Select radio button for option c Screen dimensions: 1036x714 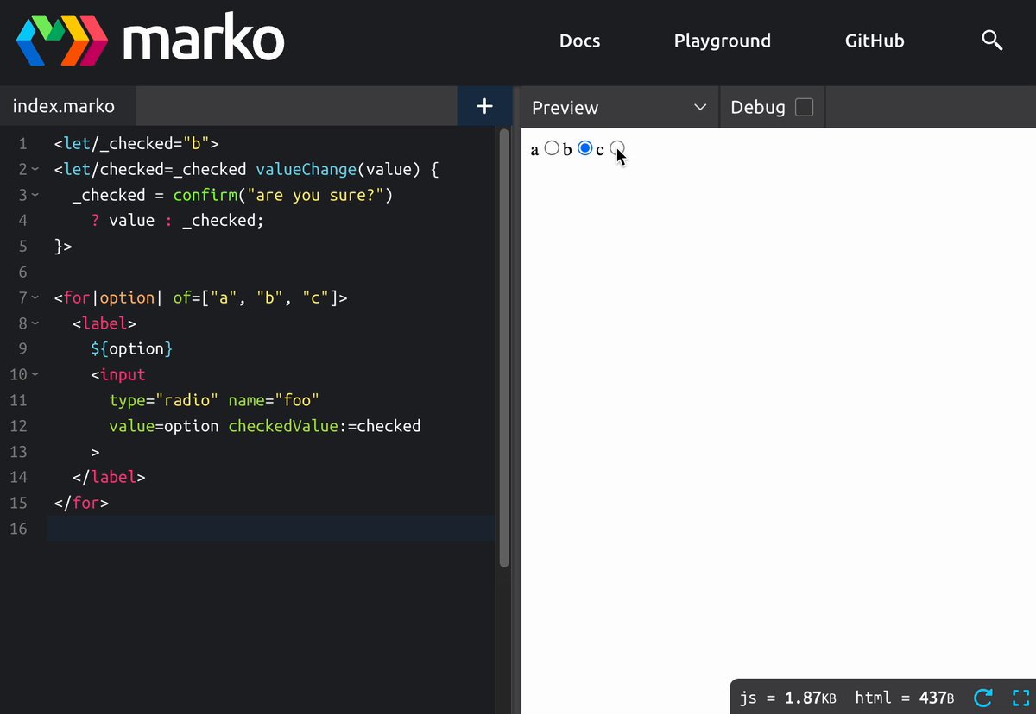[617, 148]
